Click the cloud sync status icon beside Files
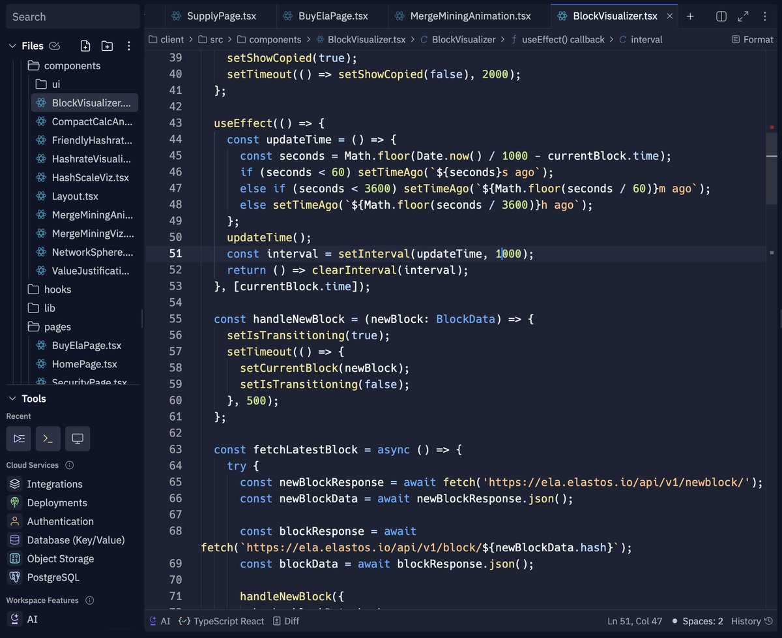The width and height of the screenshot is (782, 638). point(55,46)
